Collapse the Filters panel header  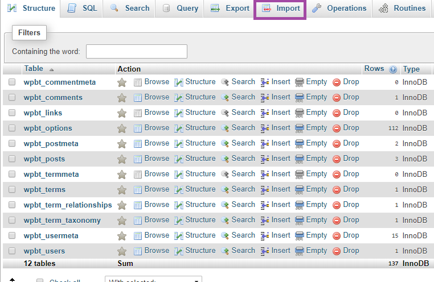29,33
